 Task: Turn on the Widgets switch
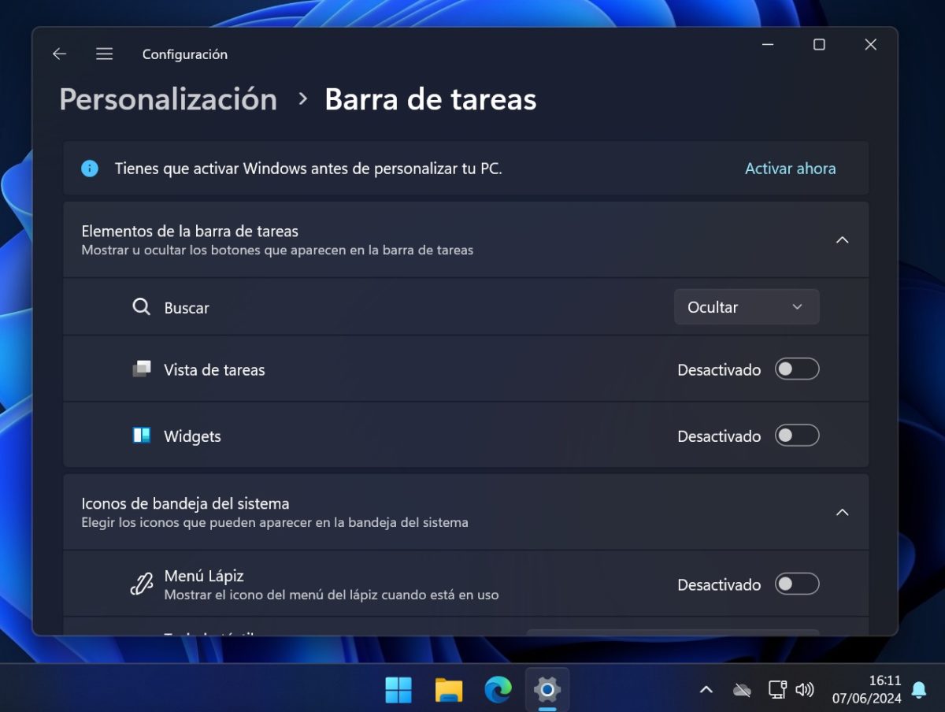797,436
